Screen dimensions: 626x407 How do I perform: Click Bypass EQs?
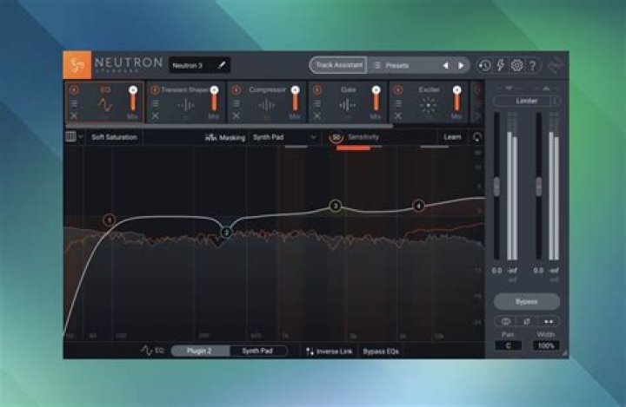pos(381,351)
